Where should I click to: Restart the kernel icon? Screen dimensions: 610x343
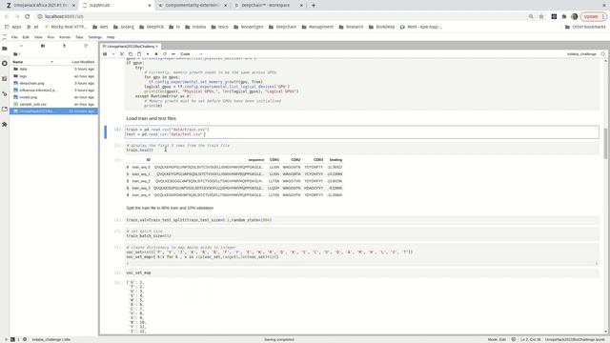(x=165, y=54)
